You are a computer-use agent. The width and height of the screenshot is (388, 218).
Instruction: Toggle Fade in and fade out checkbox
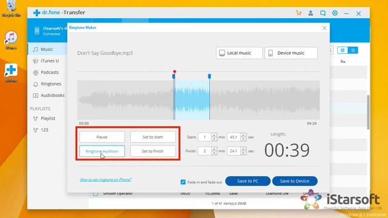[x=183, y=182]
